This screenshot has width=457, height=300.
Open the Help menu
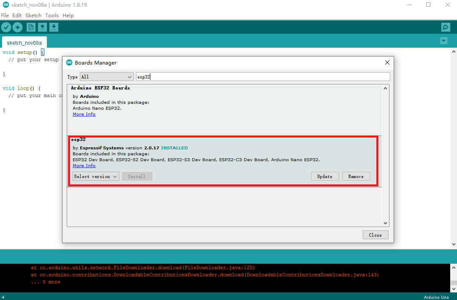(x=68, y=16)
